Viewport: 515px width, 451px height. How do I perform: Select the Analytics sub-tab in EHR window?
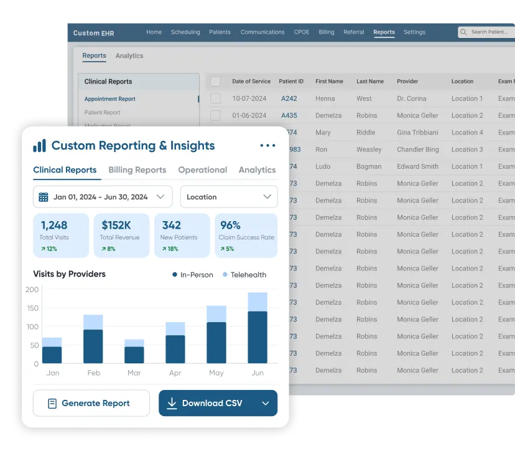[129, 55]
